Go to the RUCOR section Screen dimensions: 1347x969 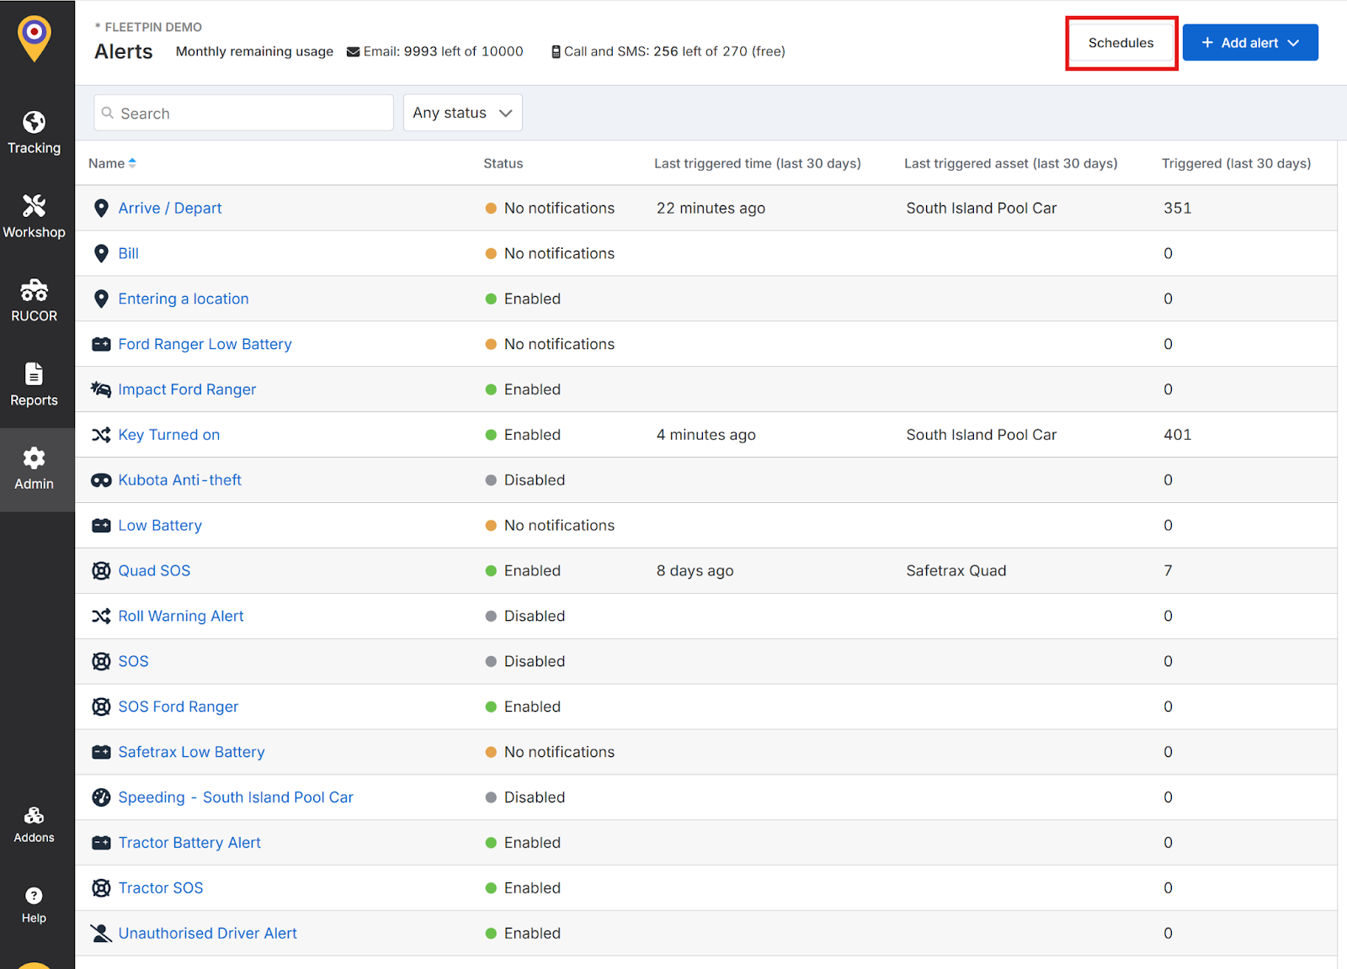pos(34,302)
